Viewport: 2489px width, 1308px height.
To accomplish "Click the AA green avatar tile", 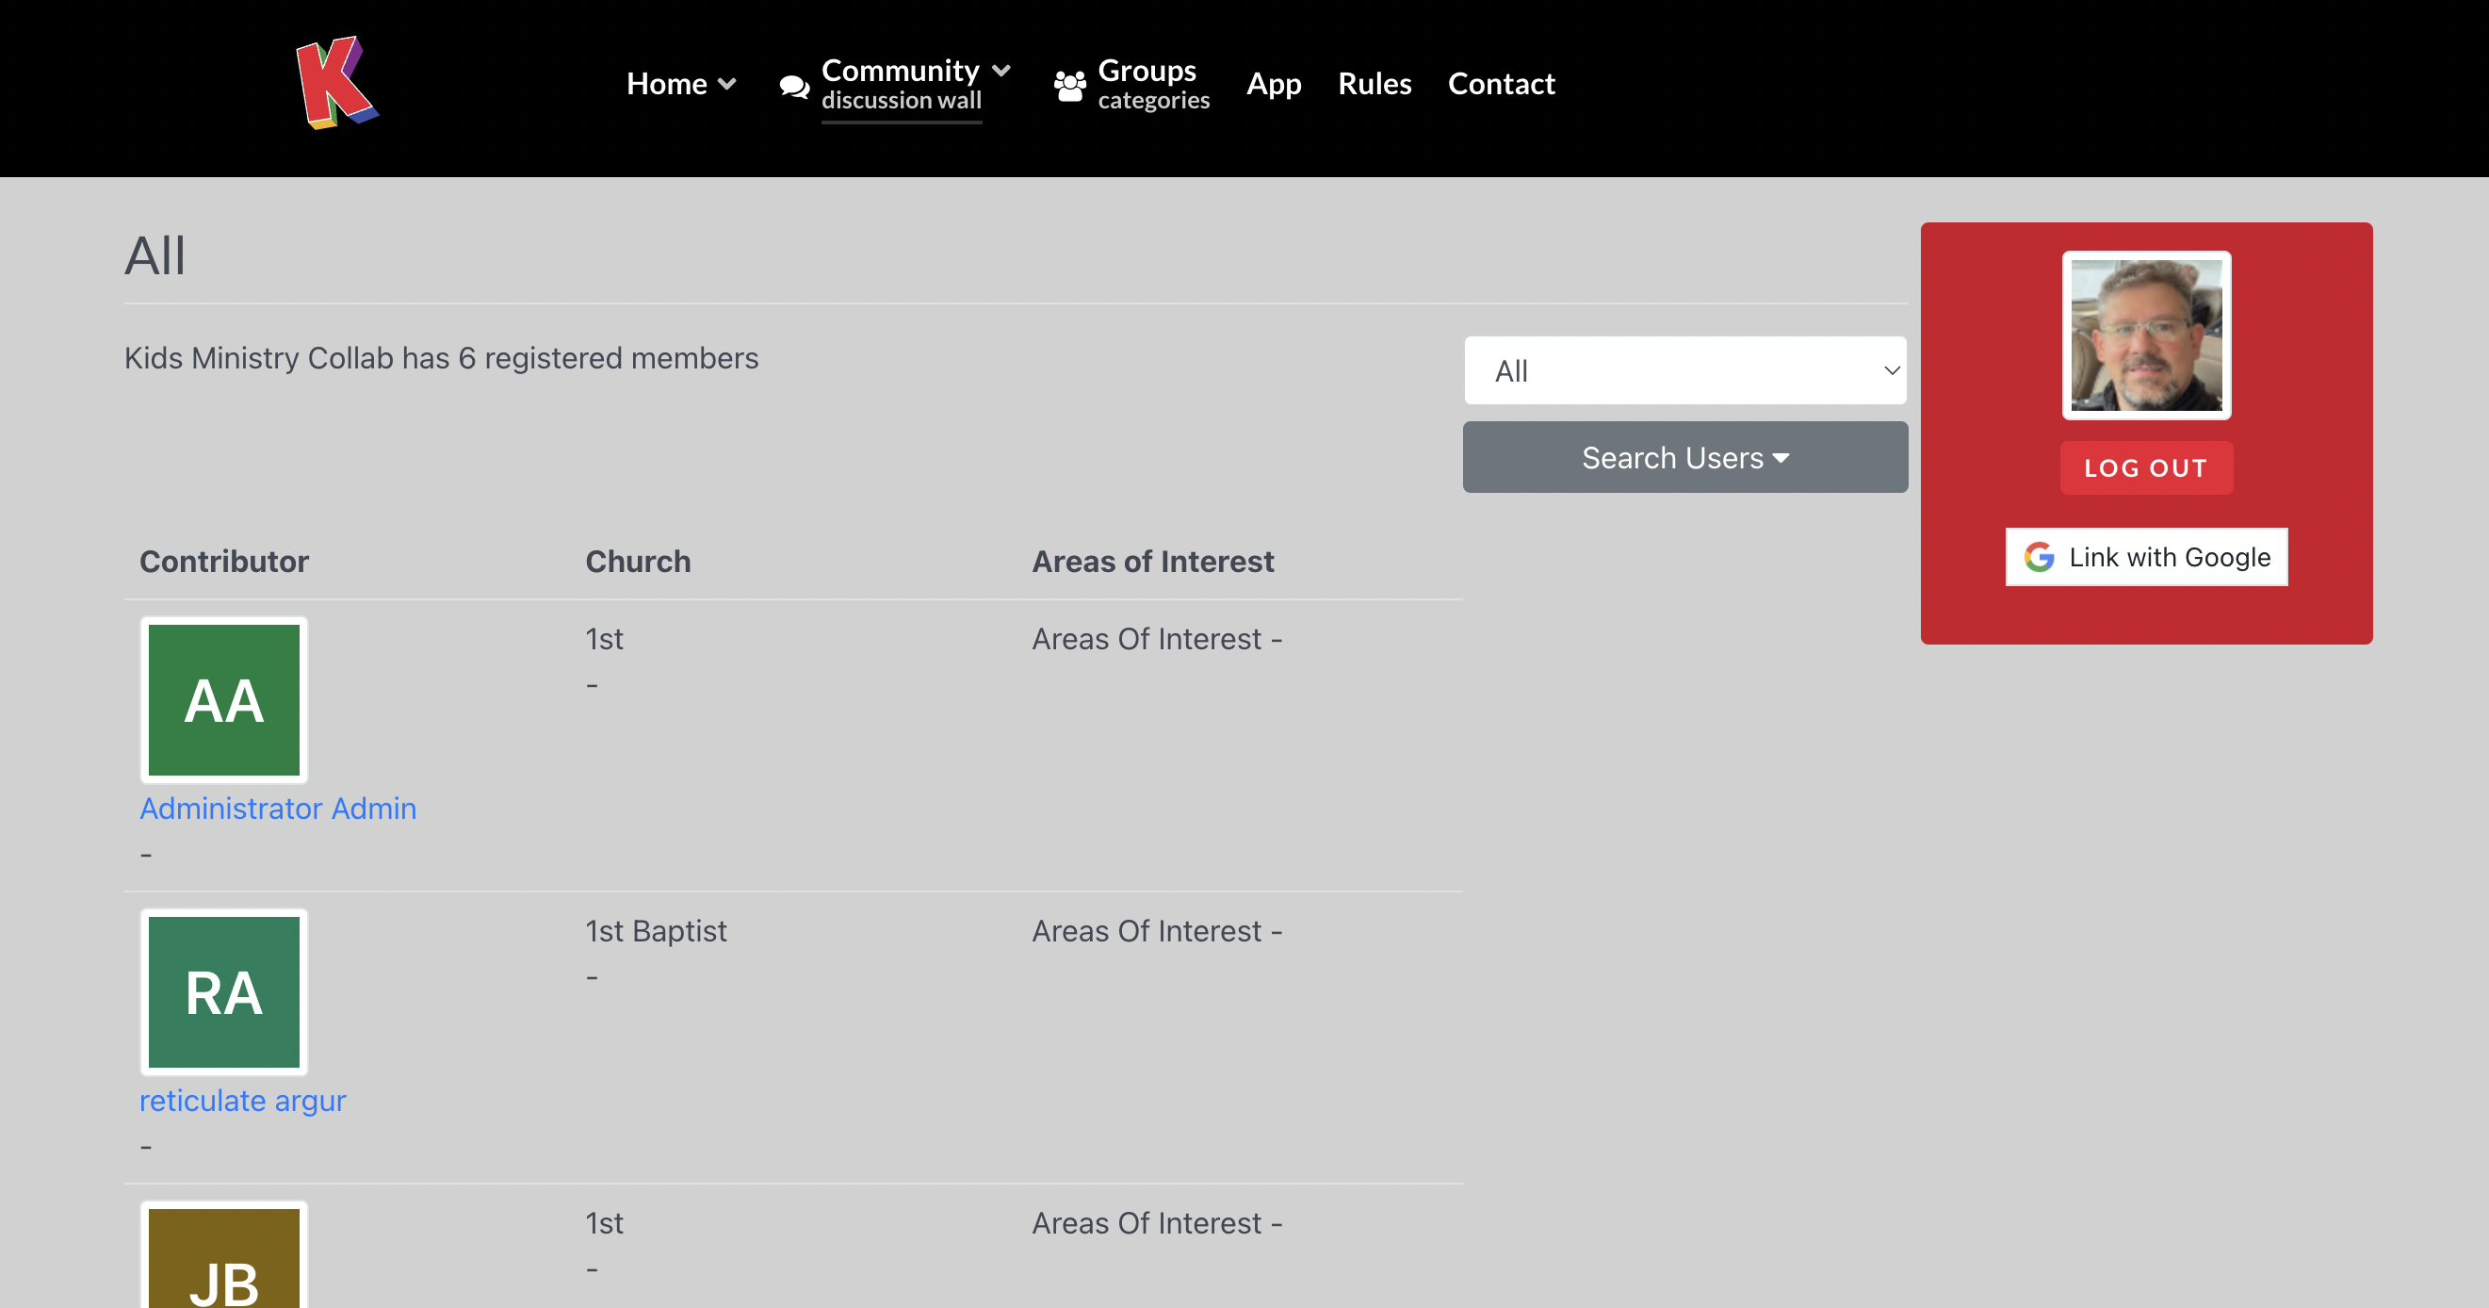I will (x=224, y=700).
